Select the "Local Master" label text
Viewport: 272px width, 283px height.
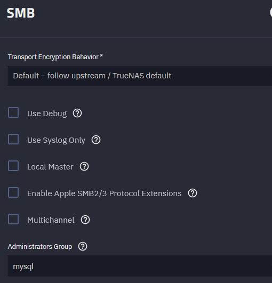pos(50,167)
